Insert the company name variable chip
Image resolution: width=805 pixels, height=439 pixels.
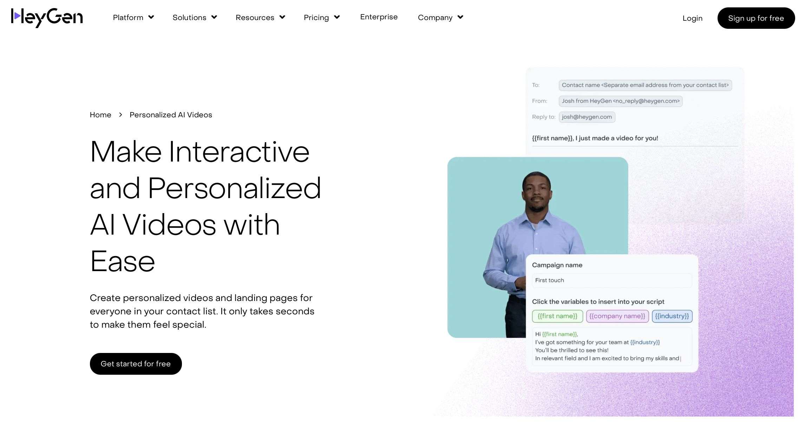click(x=617, y=316)
